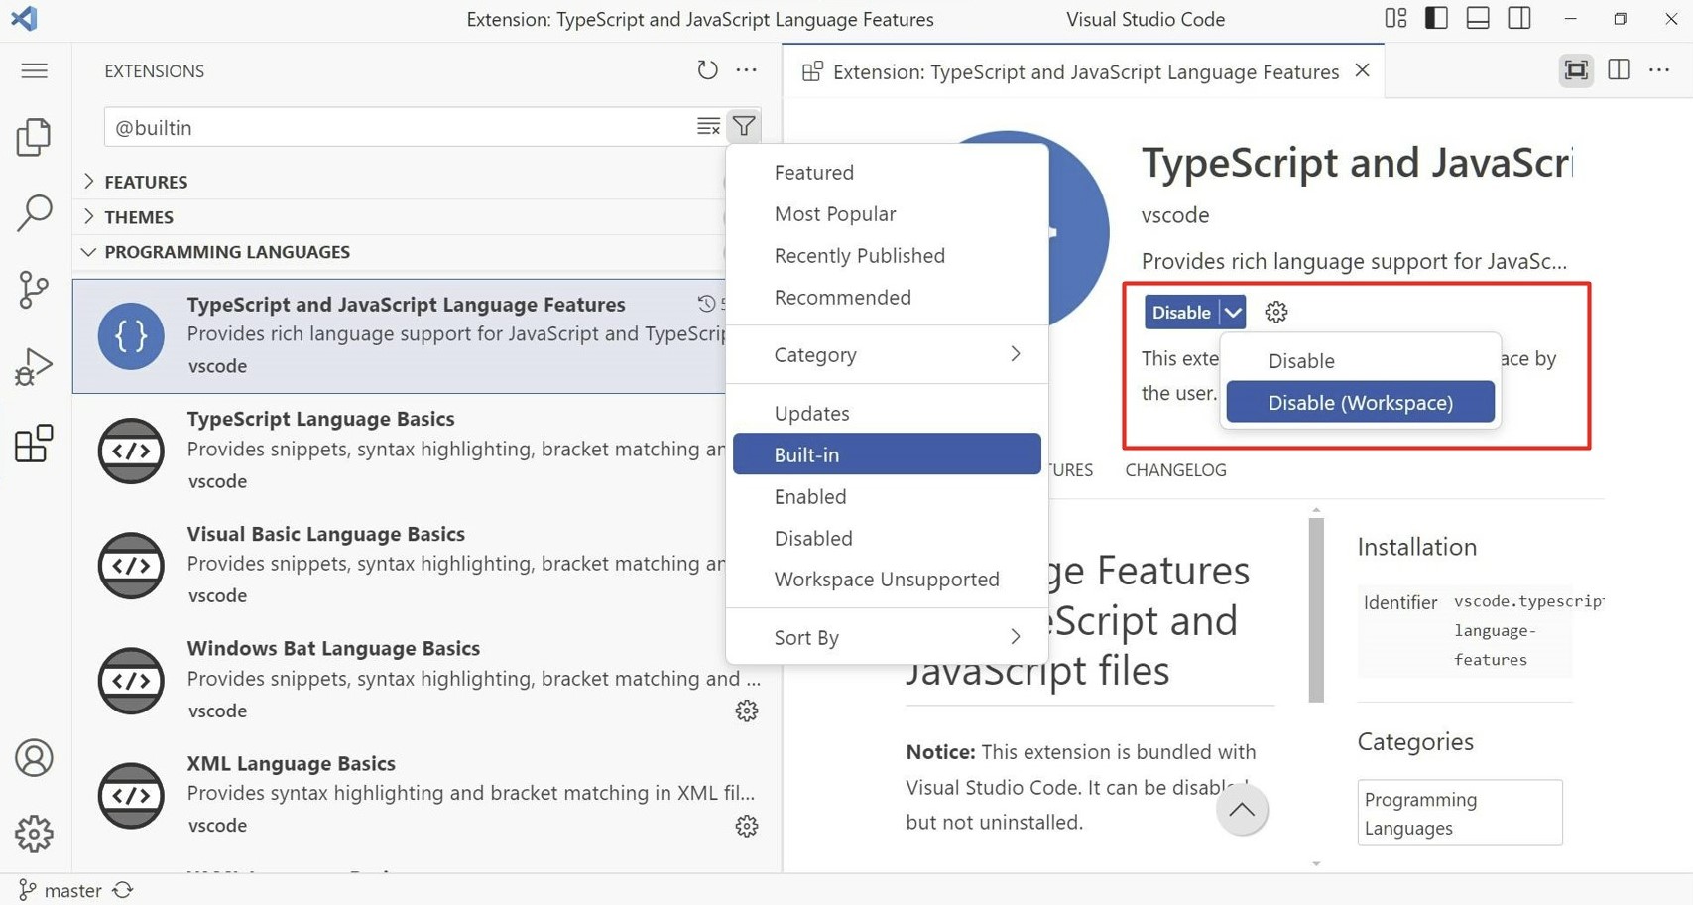This screenshot has width=1693, height=905.
Task: Open manage gear for Windows Bat Language Basics
Action: click(x=747, y=711)
